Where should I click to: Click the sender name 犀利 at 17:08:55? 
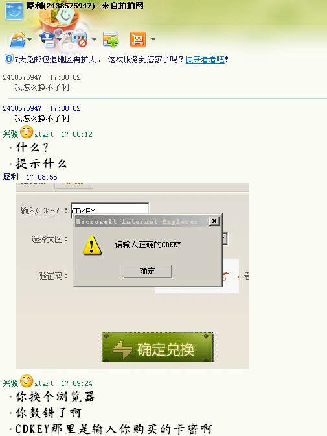point(11,177)
